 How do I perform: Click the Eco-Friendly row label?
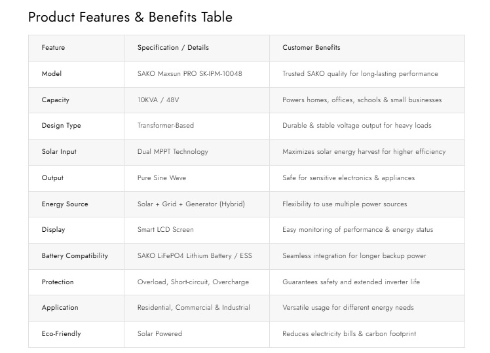61,334
